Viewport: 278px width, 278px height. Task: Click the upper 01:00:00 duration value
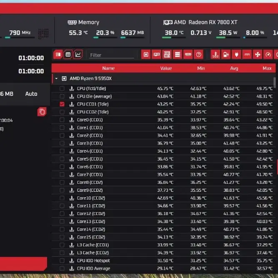tap(31, 58)
